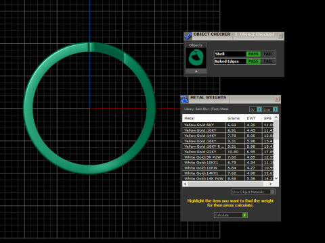
Task: Toggle the GV switch in Metal Weights
Action: pyautogui.click(x=255, y=109)
